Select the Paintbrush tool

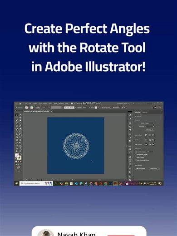coord(20,126)
